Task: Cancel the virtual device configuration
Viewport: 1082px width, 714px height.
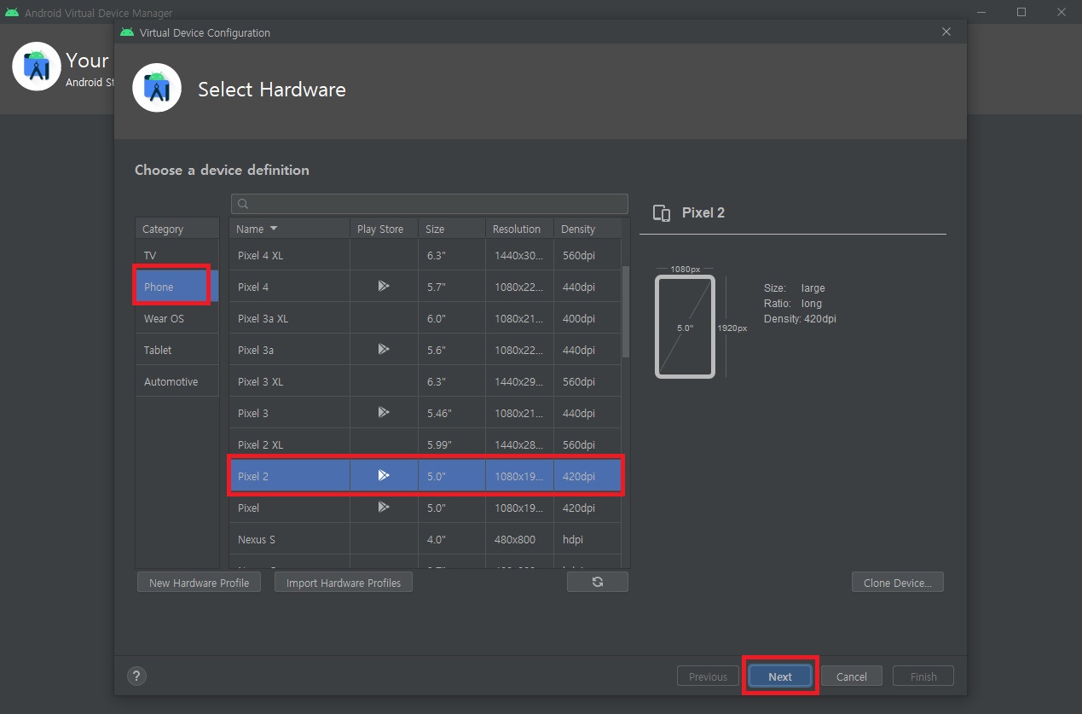Action: 852,676
